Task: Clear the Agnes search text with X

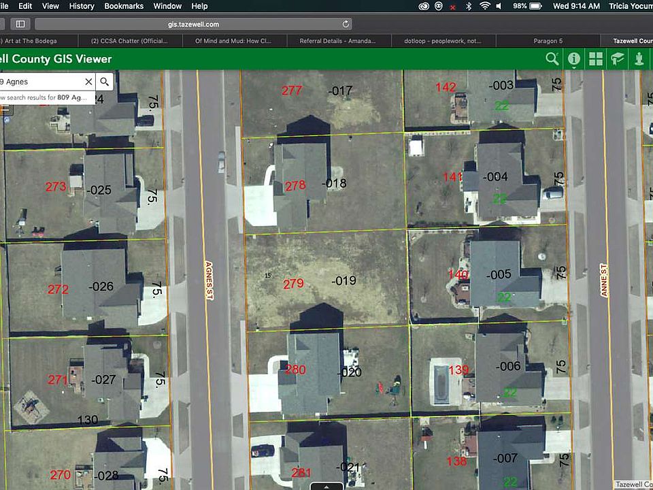Action: [88, 82]
